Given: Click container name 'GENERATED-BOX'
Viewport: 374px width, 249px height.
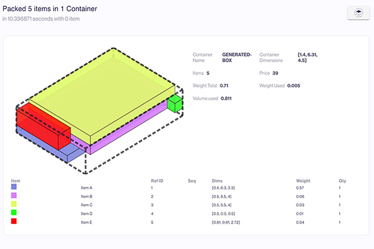Looking at the screenshot, I should click(237, 57).
